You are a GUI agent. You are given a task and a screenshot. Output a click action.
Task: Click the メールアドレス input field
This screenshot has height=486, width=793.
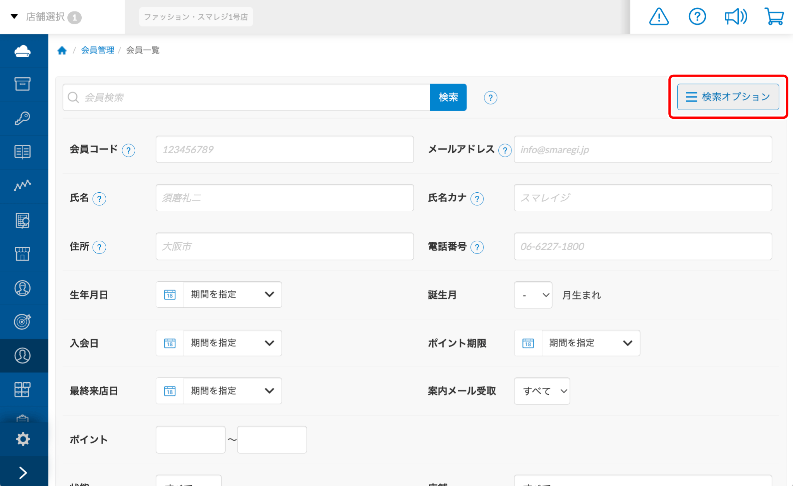tap(642, 150)
